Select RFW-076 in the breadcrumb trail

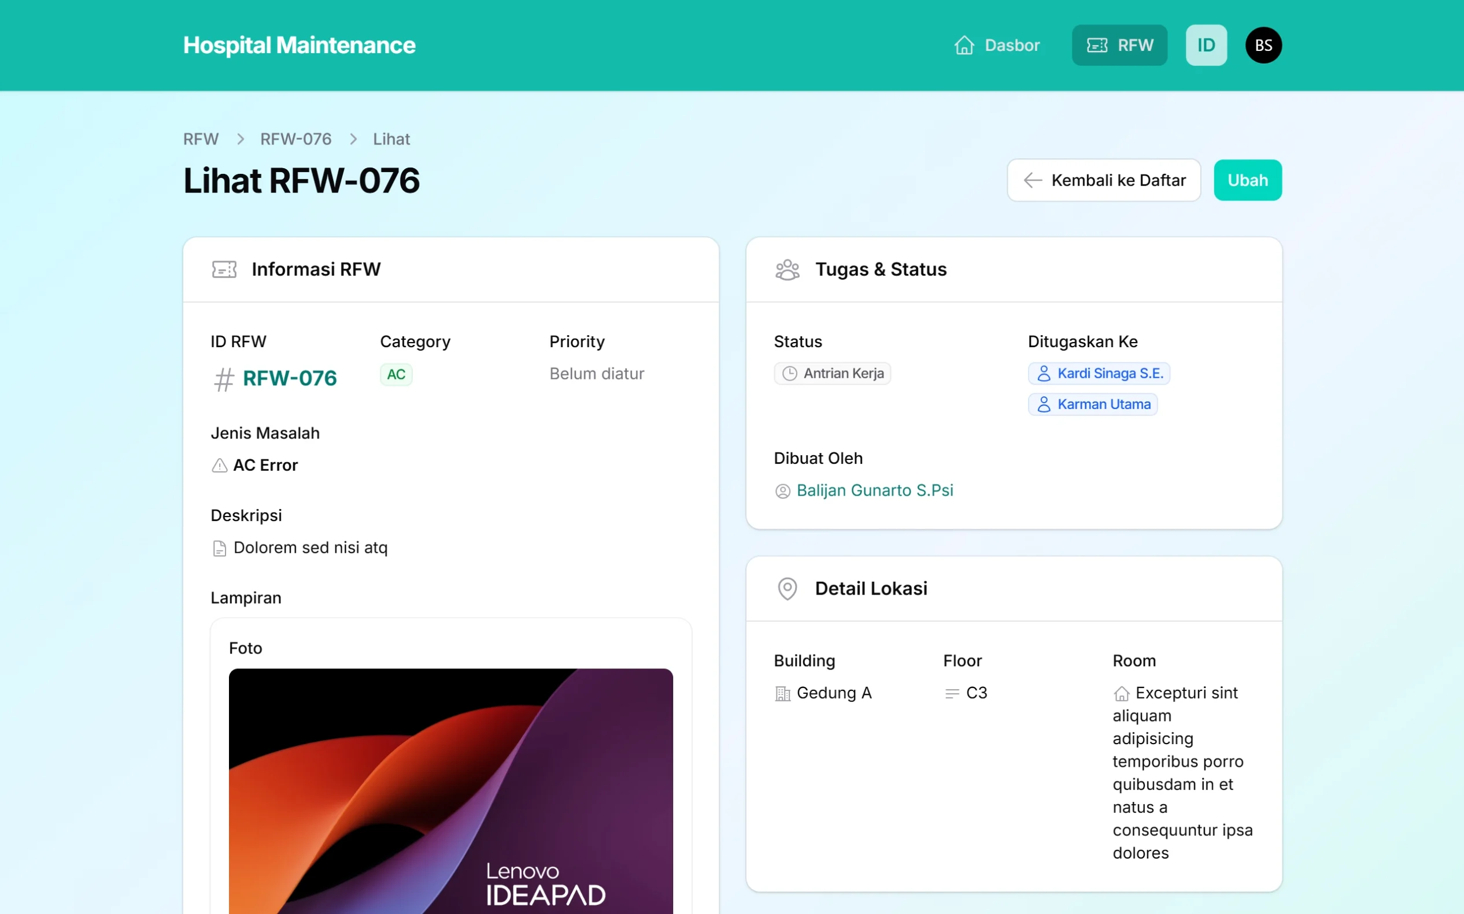[x=295, y=139]
